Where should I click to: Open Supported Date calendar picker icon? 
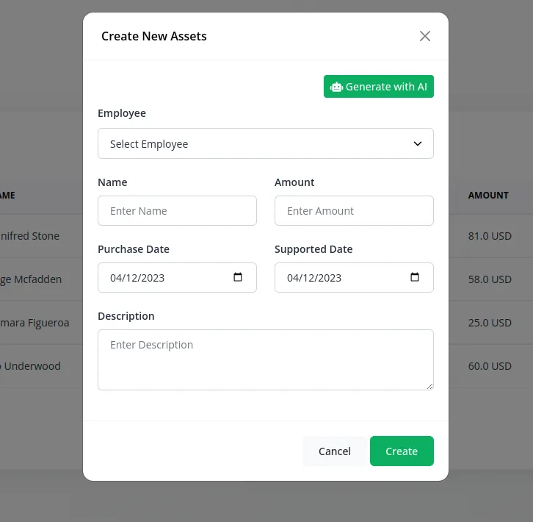(x=415, y=277)
